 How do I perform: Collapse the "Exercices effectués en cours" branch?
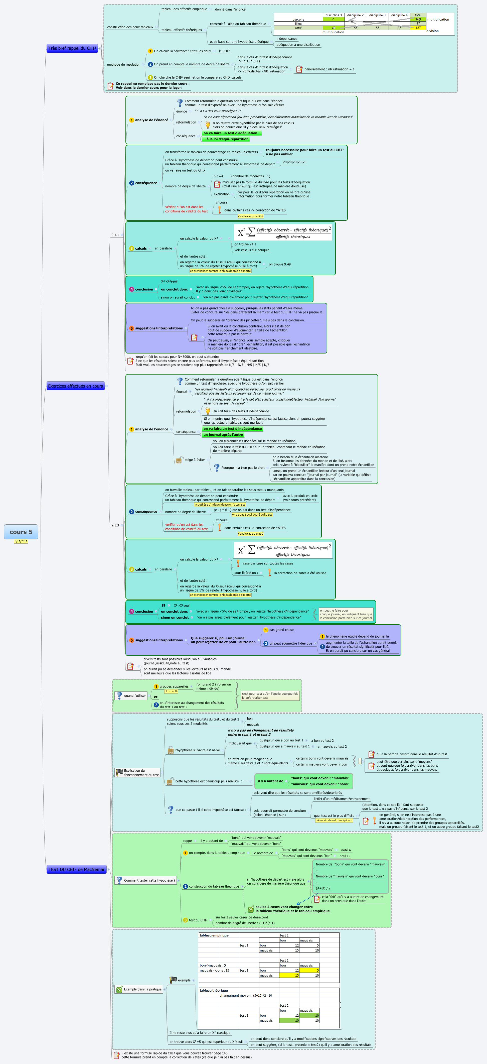[x=106, y=386]
